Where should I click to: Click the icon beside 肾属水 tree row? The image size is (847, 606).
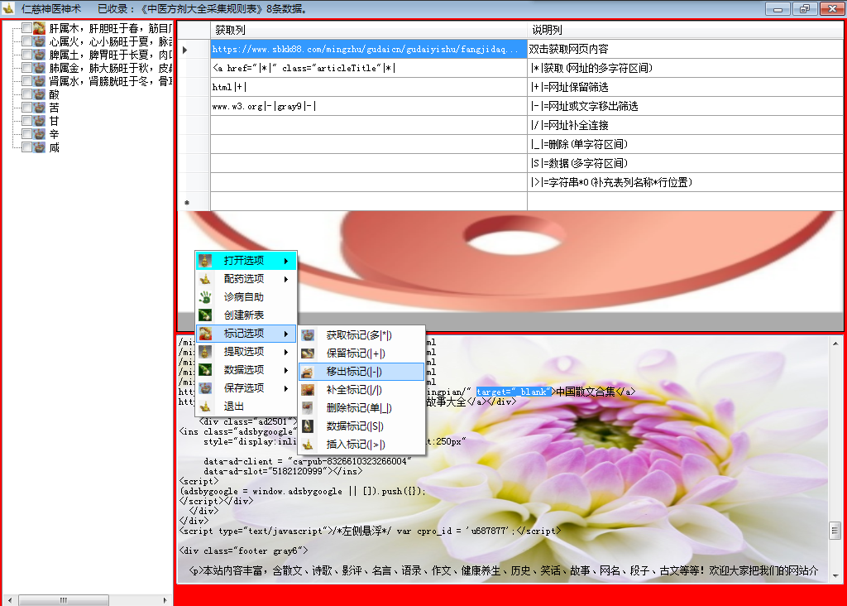(x=40, y=81)
